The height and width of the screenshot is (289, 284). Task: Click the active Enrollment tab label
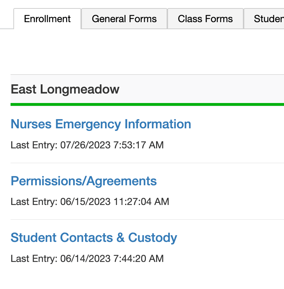(x=47, y=19)
